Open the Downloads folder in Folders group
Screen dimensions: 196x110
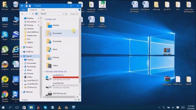[x=62, y=41]
